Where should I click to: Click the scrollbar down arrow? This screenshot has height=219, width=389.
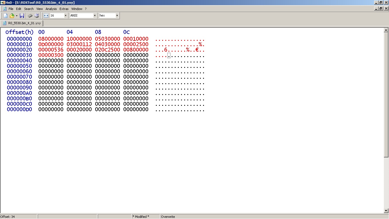pos(386,211)
